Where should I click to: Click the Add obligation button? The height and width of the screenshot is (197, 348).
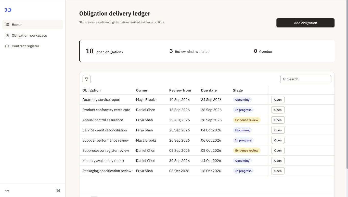[x=305, y=23]
